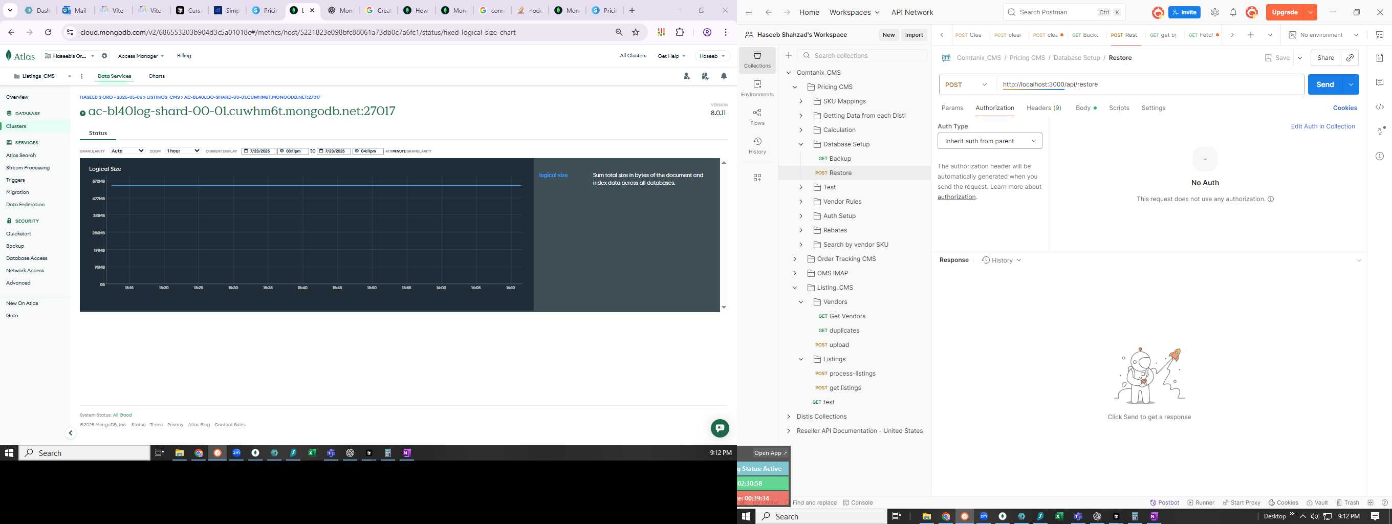Open new request tab with plus icon

point(1250,35)
